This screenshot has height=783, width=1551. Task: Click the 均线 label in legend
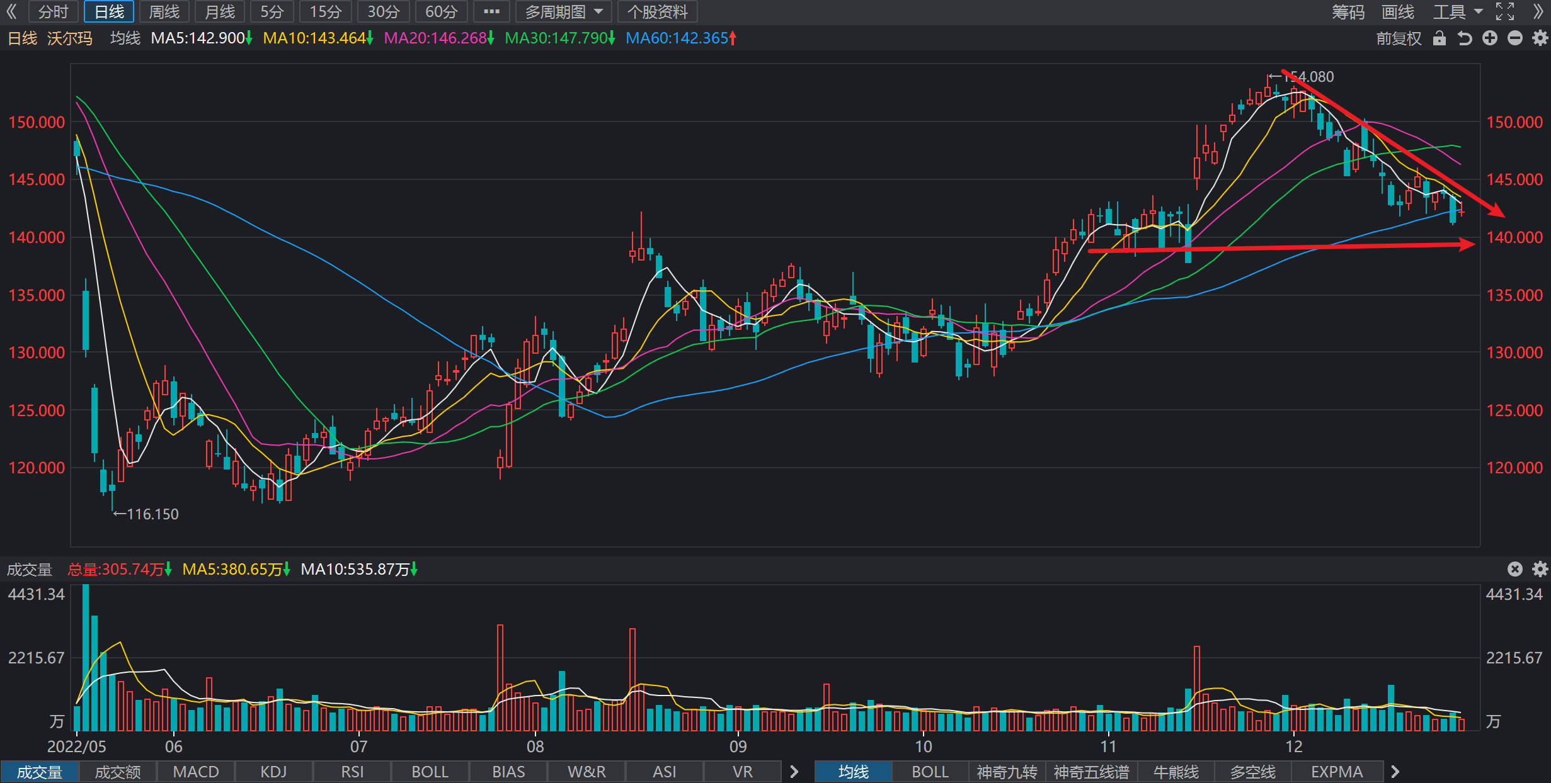[125, 38]
